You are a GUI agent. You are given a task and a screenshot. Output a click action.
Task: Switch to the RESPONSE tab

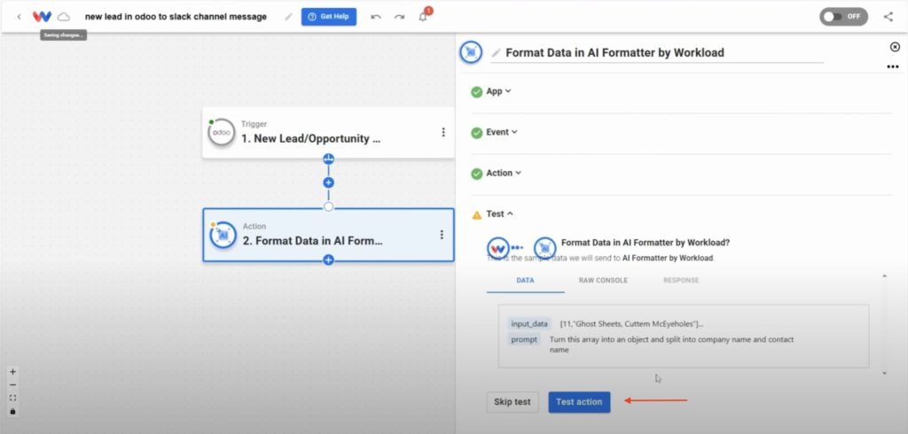coord(681,281)
